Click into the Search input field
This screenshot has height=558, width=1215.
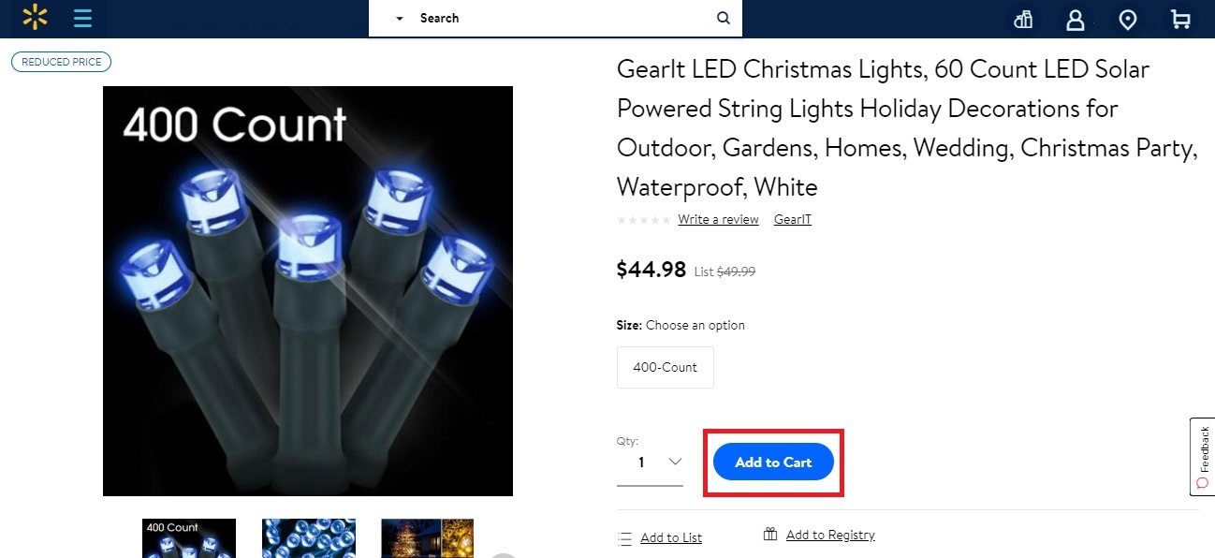[562, 19]
